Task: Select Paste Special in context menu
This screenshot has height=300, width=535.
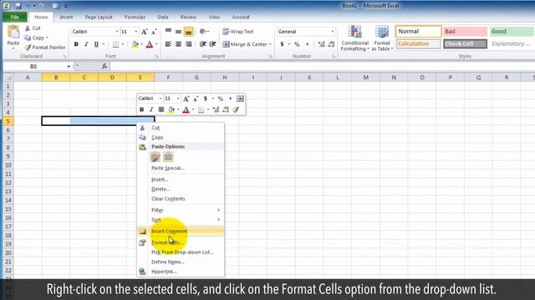Action: point(181,168)
